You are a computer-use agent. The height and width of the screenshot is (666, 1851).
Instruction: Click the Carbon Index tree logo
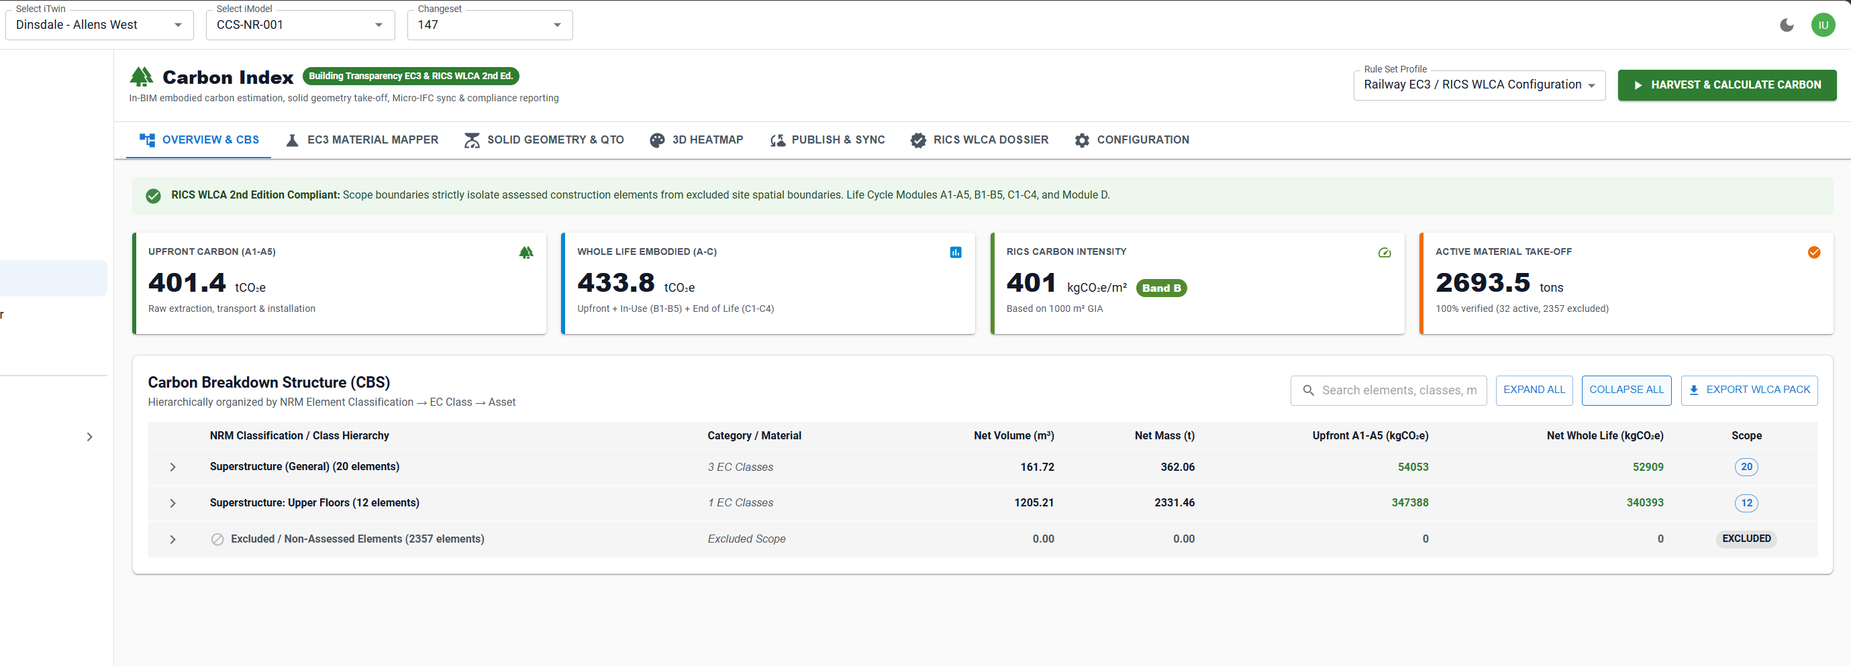click(x=142, y=76)
